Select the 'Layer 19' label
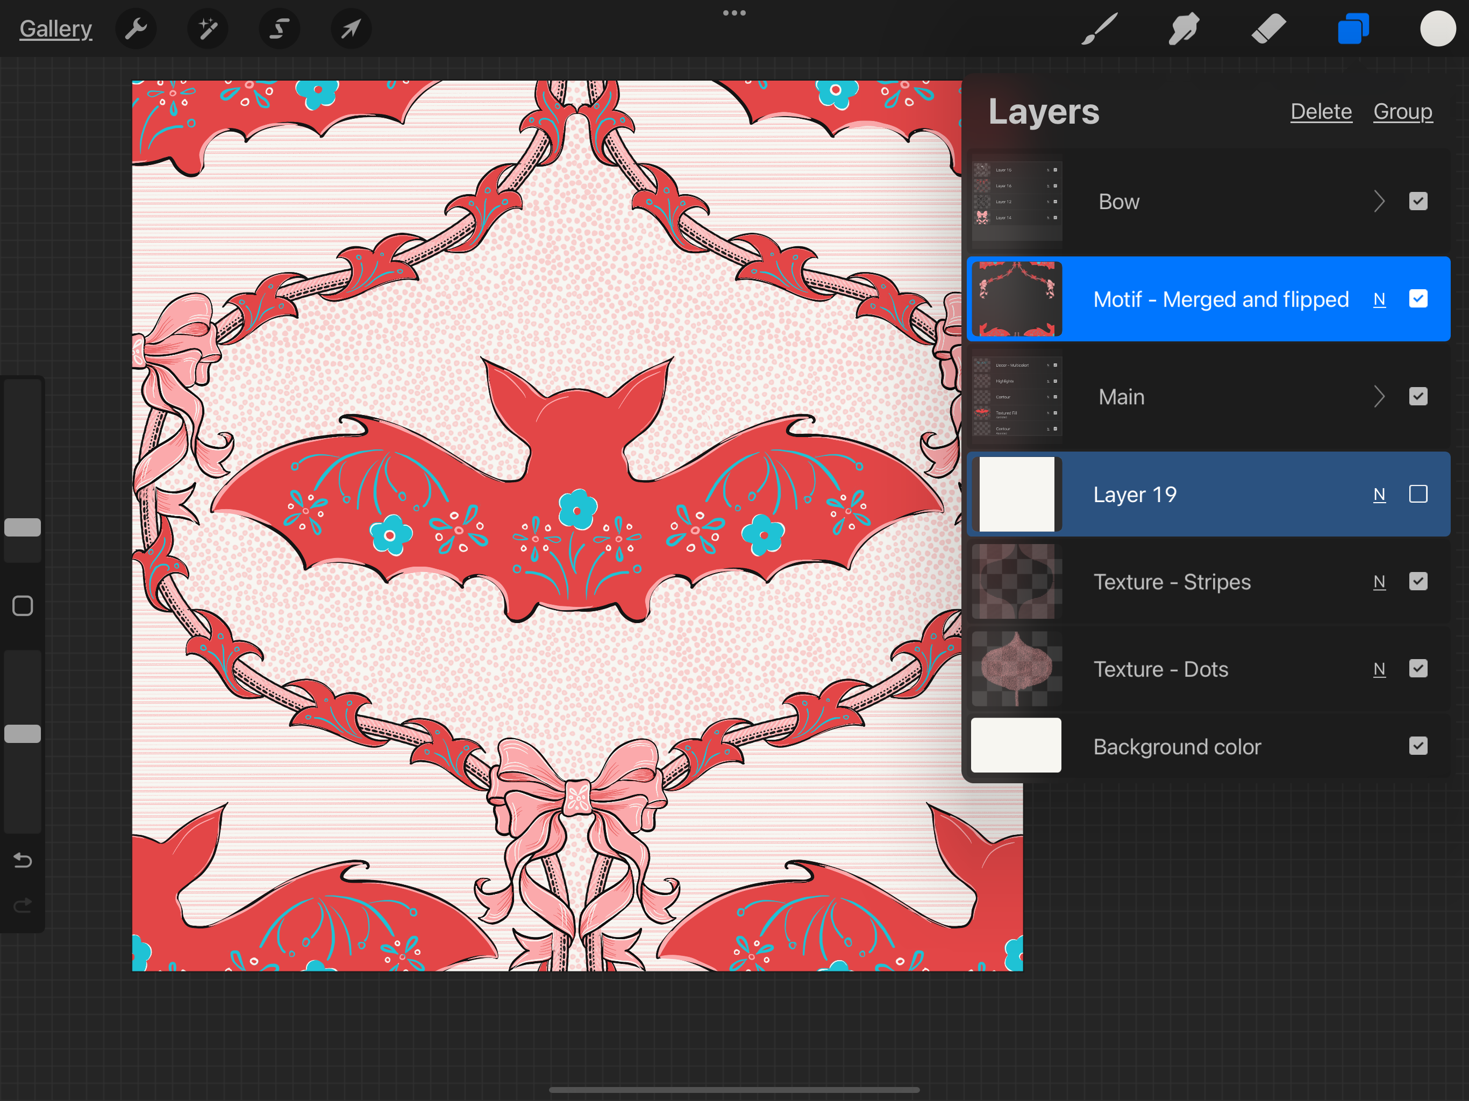Image resolution: width=1469 pixels, height=1101 pixels. pos(1135,495)
